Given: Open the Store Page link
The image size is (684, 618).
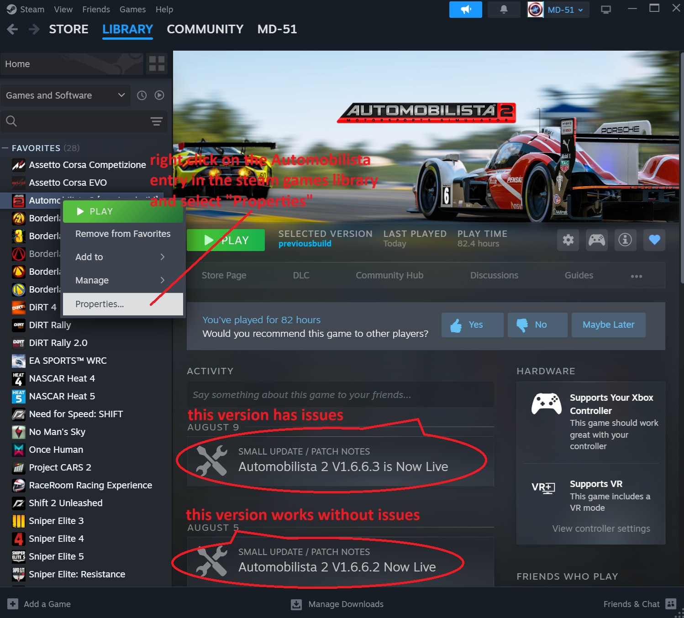Looking at the screenshot, I should pyautogui.click(x=224, y=275).
